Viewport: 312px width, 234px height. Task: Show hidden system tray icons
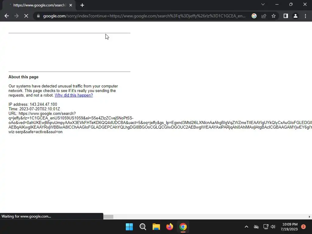(x=246, y=227)
